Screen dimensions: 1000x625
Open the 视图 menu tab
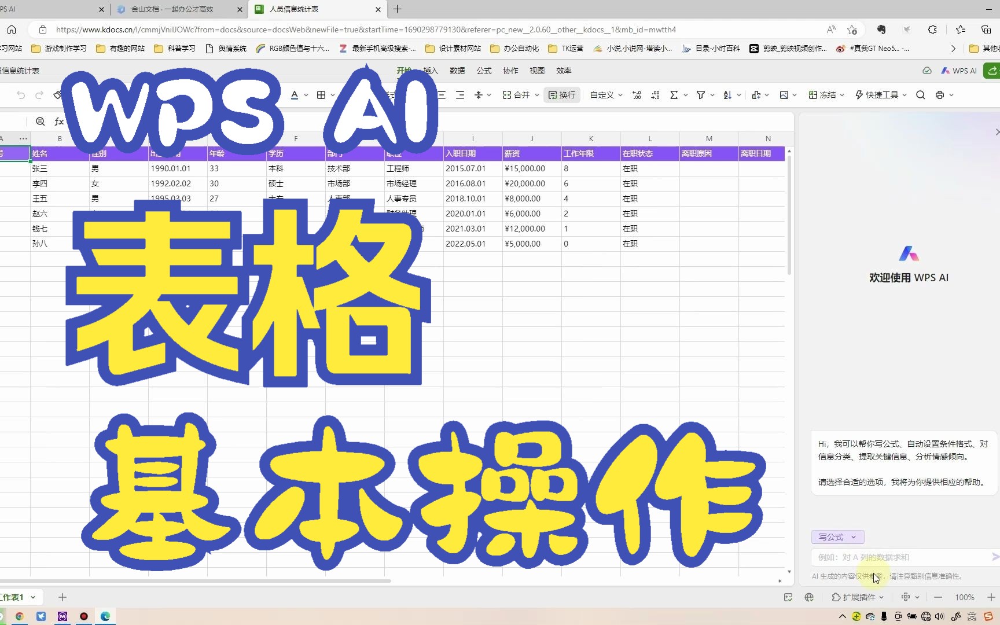pos(537,71)
